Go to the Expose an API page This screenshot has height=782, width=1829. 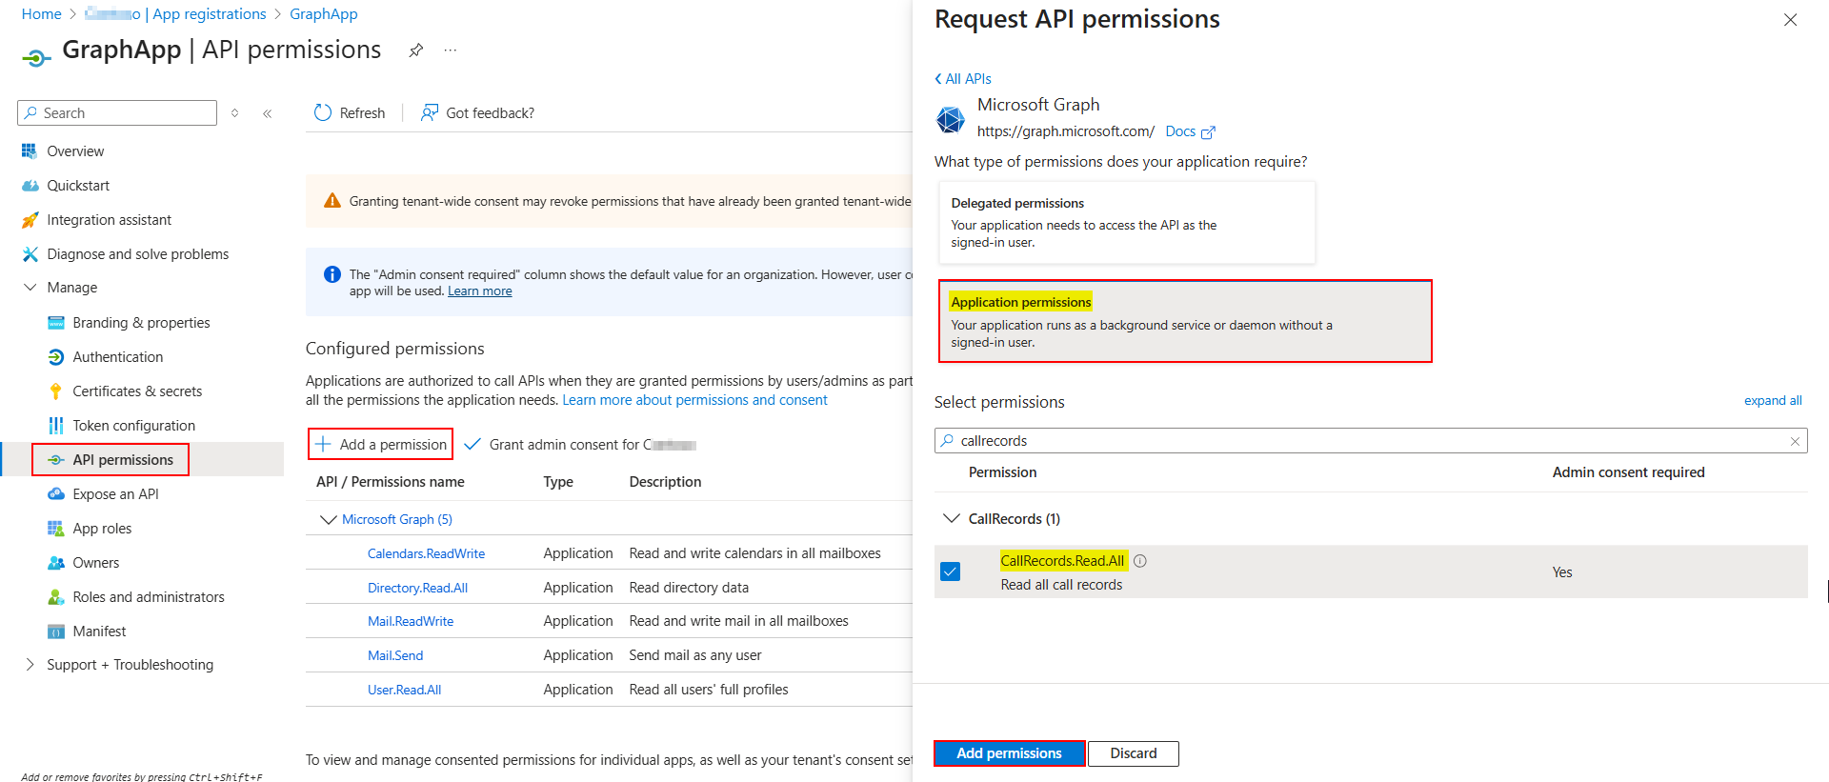click(115, 494)
